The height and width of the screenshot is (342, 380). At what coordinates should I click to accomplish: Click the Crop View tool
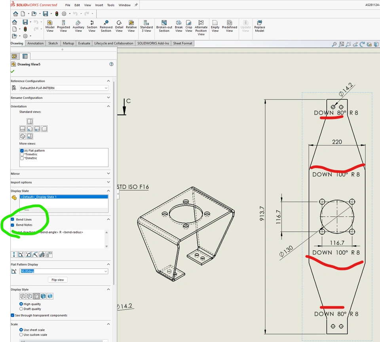[189, 26]
